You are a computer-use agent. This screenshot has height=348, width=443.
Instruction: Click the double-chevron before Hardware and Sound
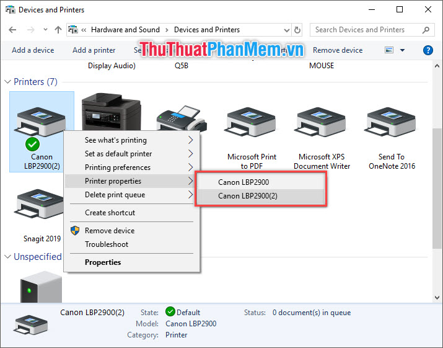click(x=84, y=30)
